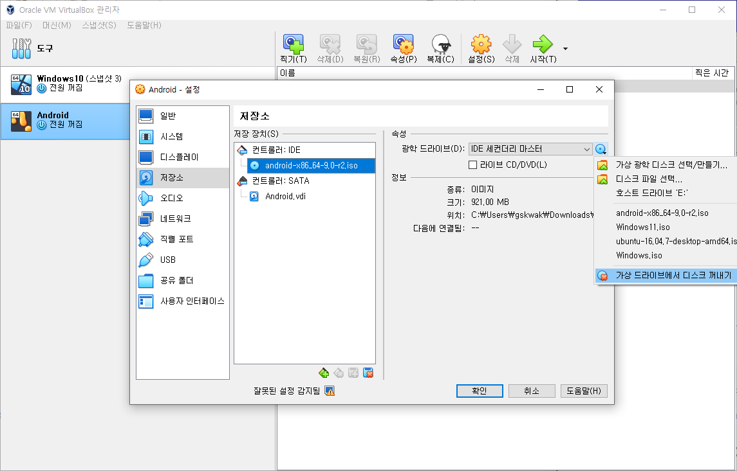Open the 도움말(H) menu in menu bar
737x471 pixels.
pyautogui.click(x=144, y=25)
